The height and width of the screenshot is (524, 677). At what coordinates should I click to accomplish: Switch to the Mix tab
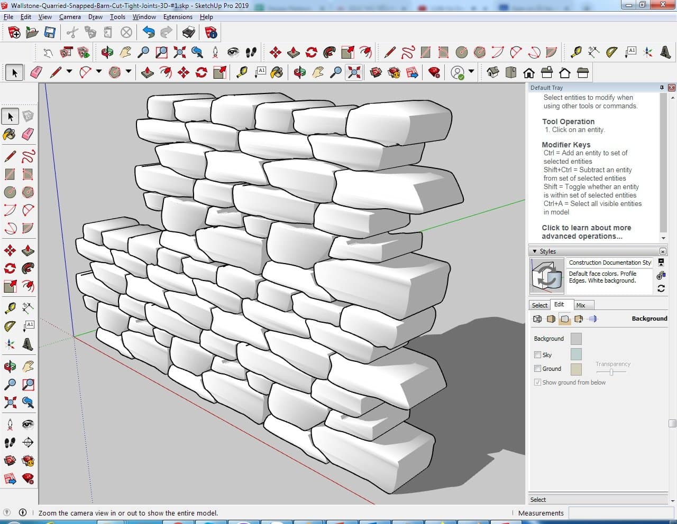pos(581,305)
